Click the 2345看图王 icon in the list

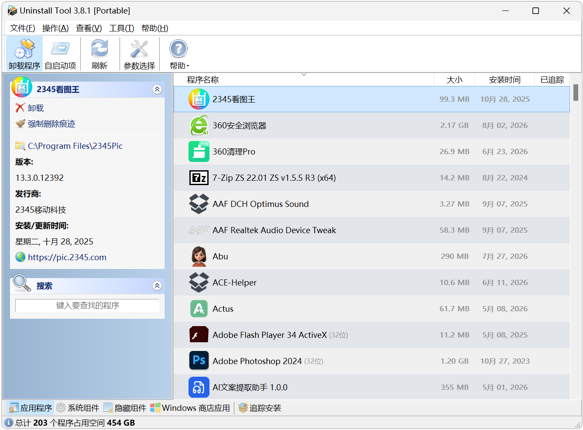pos(199,99)
